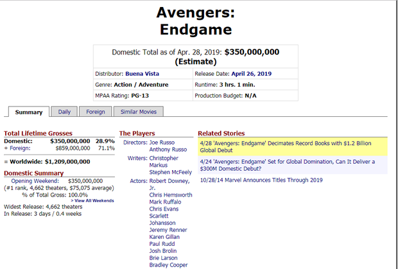Screen dimensions: 398x269
Task: Switch to the Summary tab
Action: (x=29, y=112)
